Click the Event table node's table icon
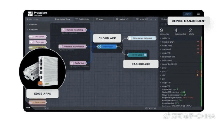The height and width of the screenshot is (121, 217). [x=145, y=55]
